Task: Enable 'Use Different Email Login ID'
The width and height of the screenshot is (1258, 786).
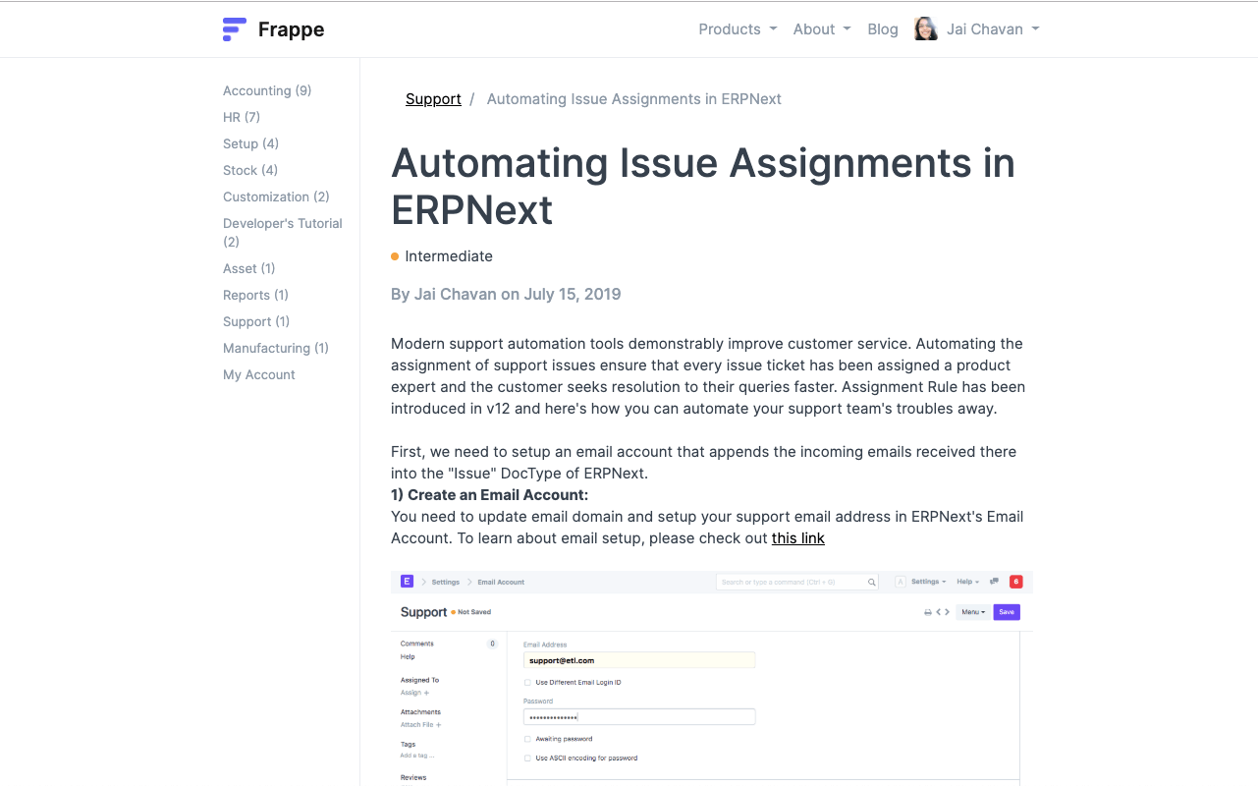Action: pyautogui.click(x=526, y=682)
